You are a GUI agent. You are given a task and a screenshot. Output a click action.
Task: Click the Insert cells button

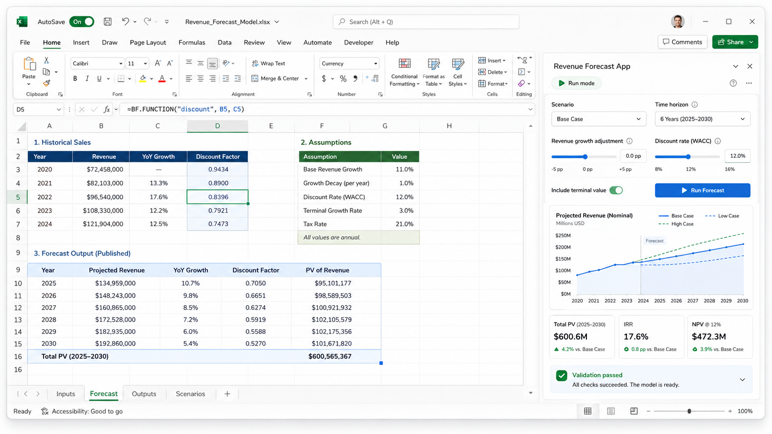492,60
